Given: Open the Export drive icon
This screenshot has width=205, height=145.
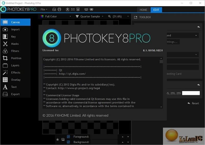Looking at the screenshot, I should click(5, 94).
